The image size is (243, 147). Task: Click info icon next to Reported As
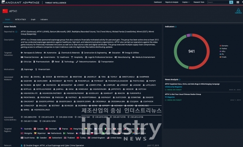coord(16,32)
